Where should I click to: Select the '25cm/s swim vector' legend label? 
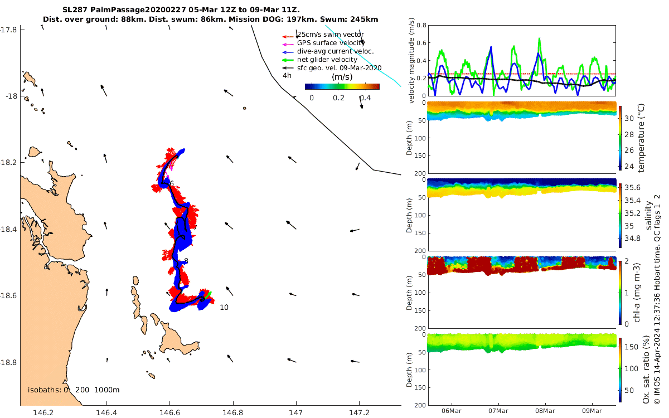click(x=330, y=35)
